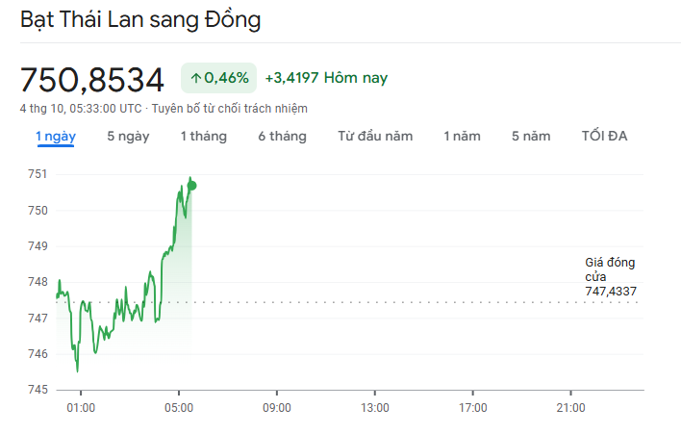Viewport: 681px width, 434px height.
Task: Click the 21:00 label on time axis
Action: click(570, 407)
